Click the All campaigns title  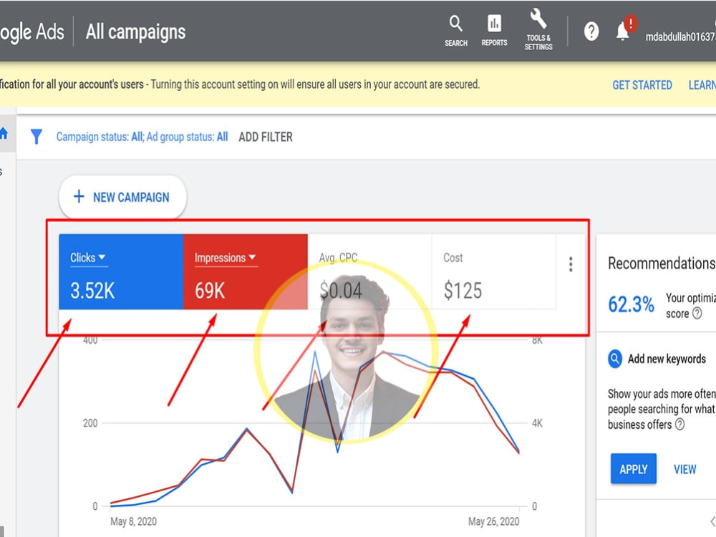pos(135,32)
